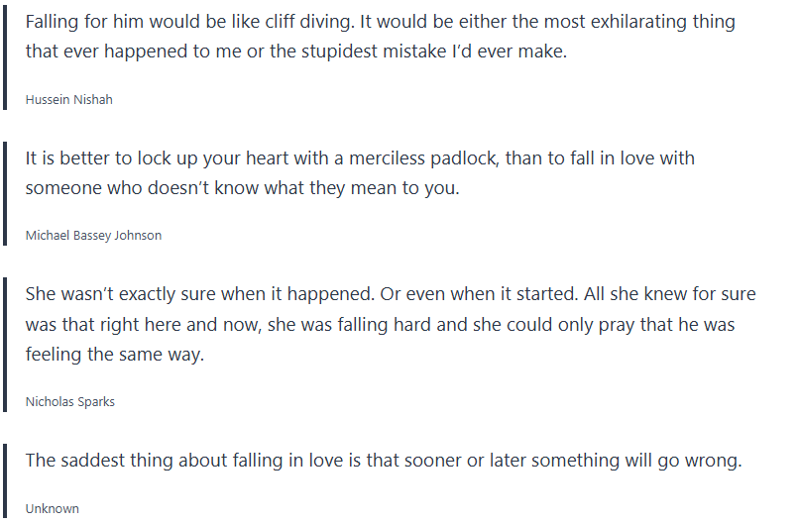Click the line starting "She wasn't exactly sure"
Screen dimensions: 799x523
click(x=390, y=294)
